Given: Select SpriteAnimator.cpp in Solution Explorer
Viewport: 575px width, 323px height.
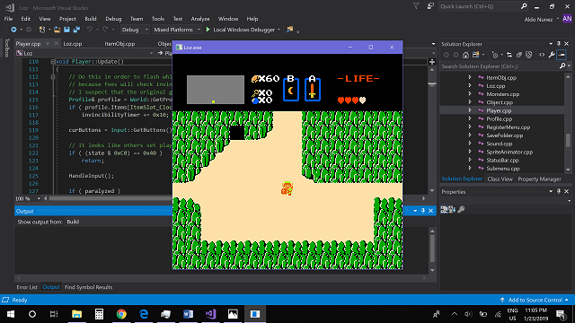Looking at the screenshot, I should click(509, 152).
